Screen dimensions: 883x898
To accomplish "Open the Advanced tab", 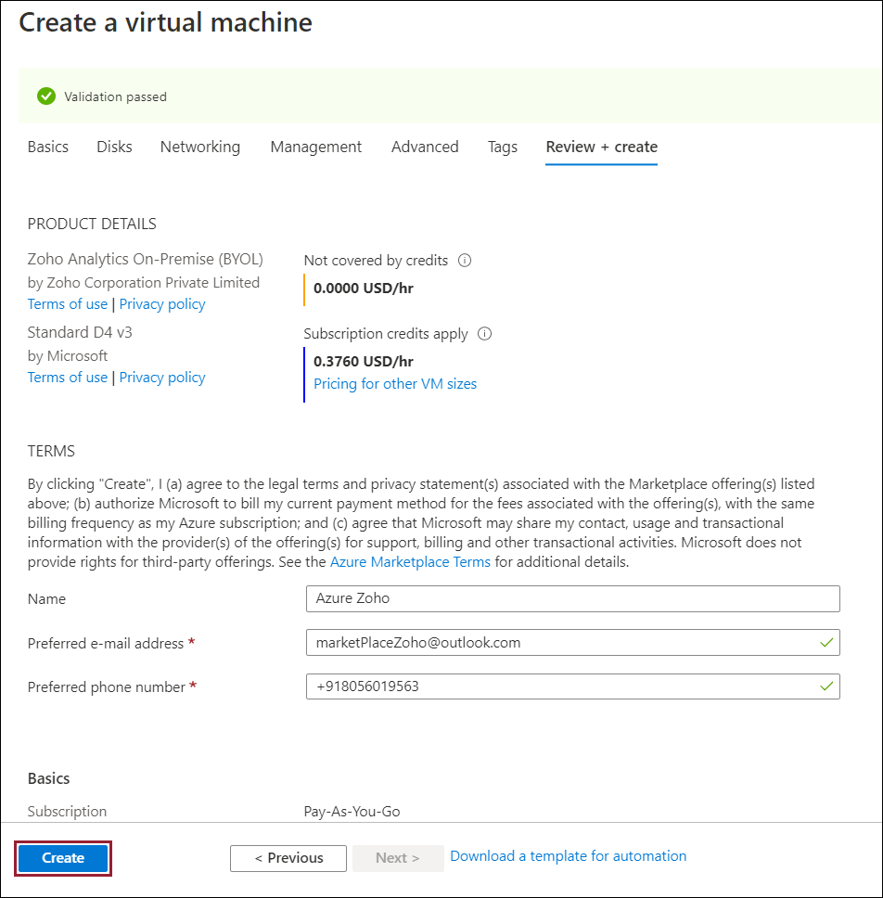I will pos(425,147).
